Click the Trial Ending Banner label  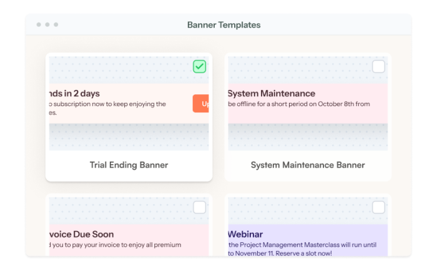click(x=129, y=165)
